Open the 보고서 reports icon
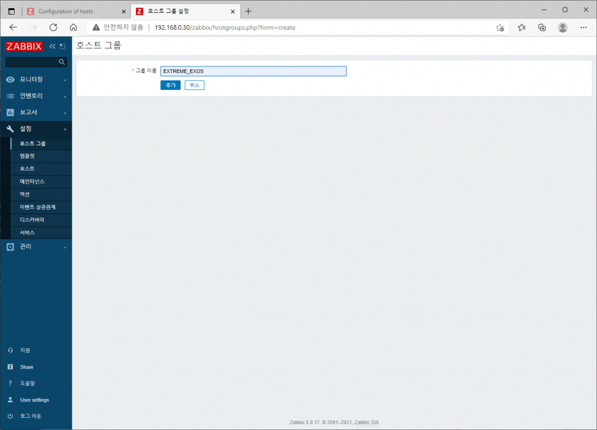This screenshot has width=597, height=430. [10, 112]
